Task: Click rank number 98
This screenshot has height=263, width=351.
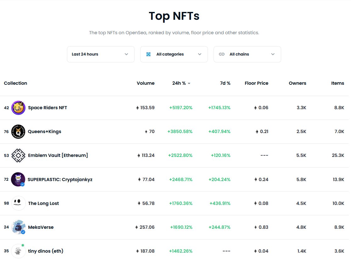Action: (x=7, y=203)
